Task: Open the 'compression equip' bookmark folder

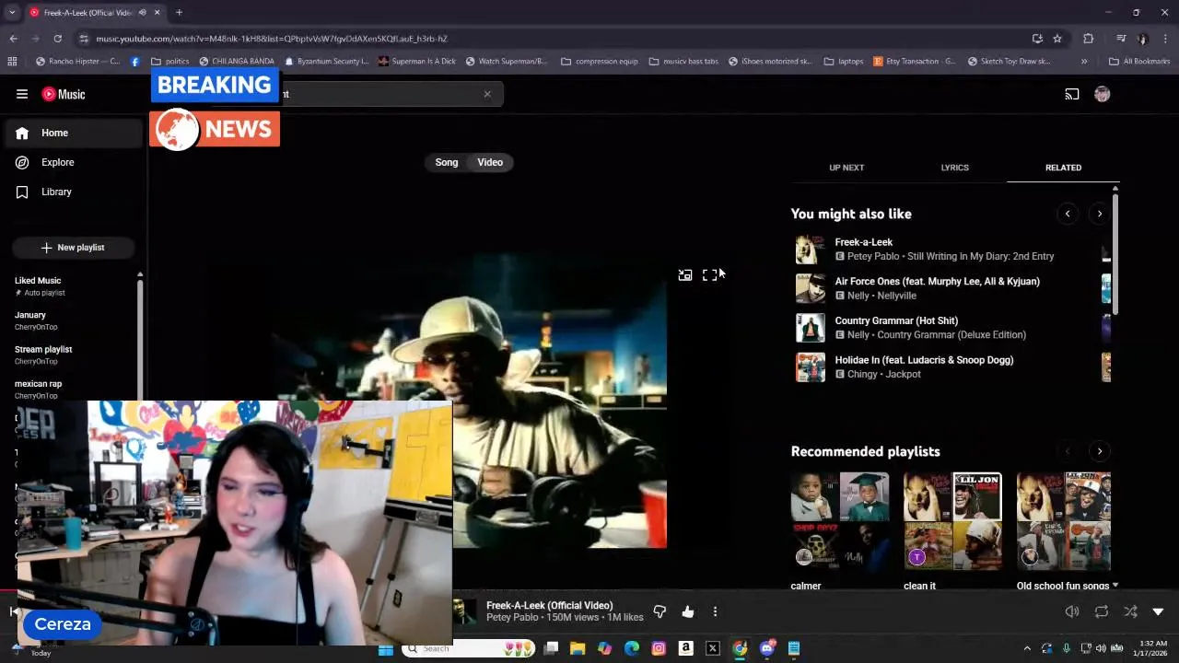Action: tap(600, 62)
